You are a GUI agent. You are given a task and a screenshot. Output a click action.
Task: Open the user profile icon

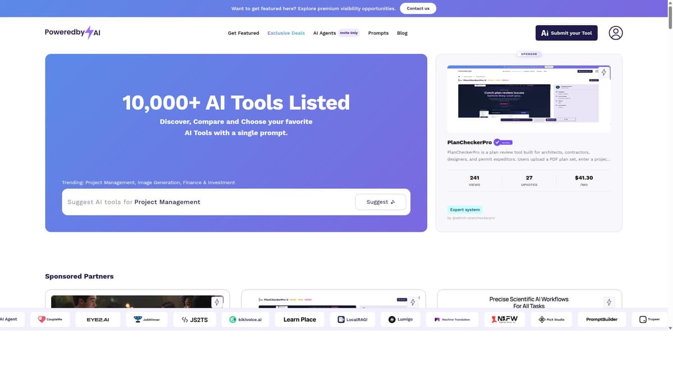(616, 33)
